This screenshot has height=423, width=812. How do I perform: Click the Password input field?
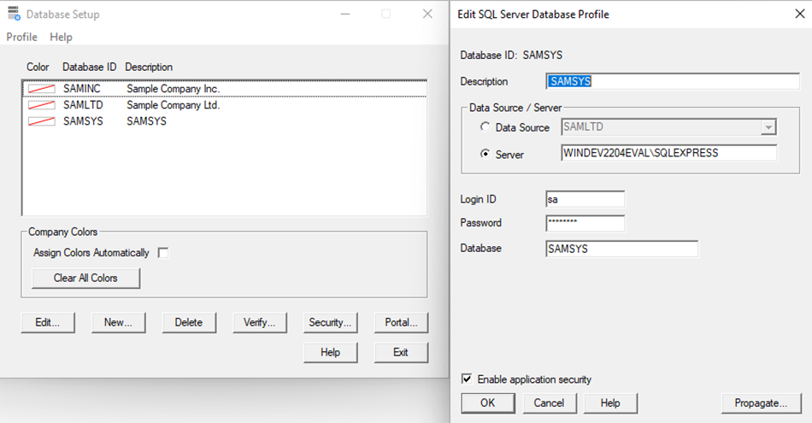point(585,223)
